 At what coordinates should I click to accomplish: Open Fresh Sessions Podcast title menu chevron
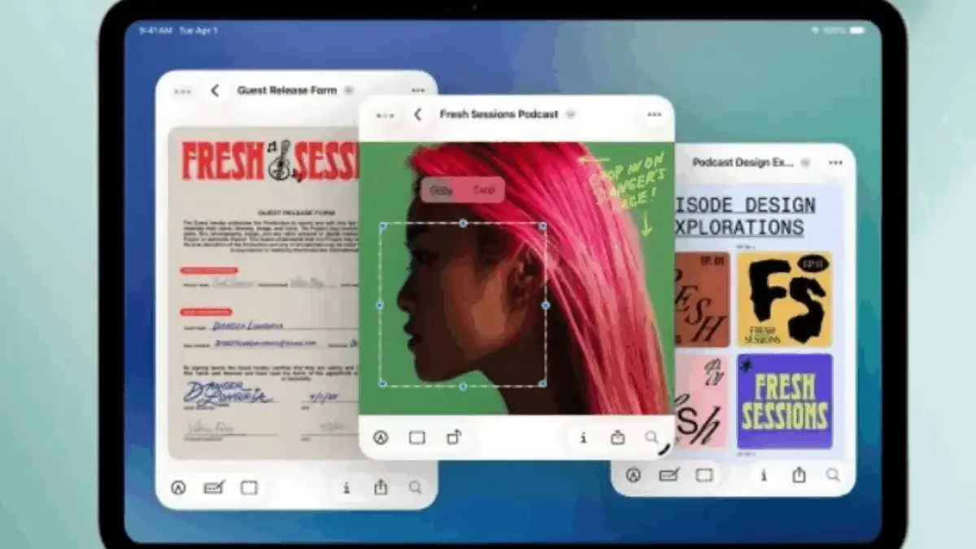570,115
